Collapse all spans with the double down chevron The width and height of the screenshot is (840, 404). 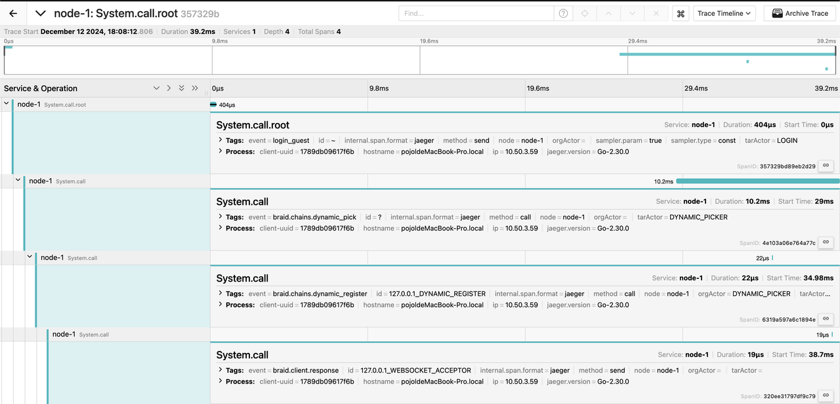coord(182,88)
